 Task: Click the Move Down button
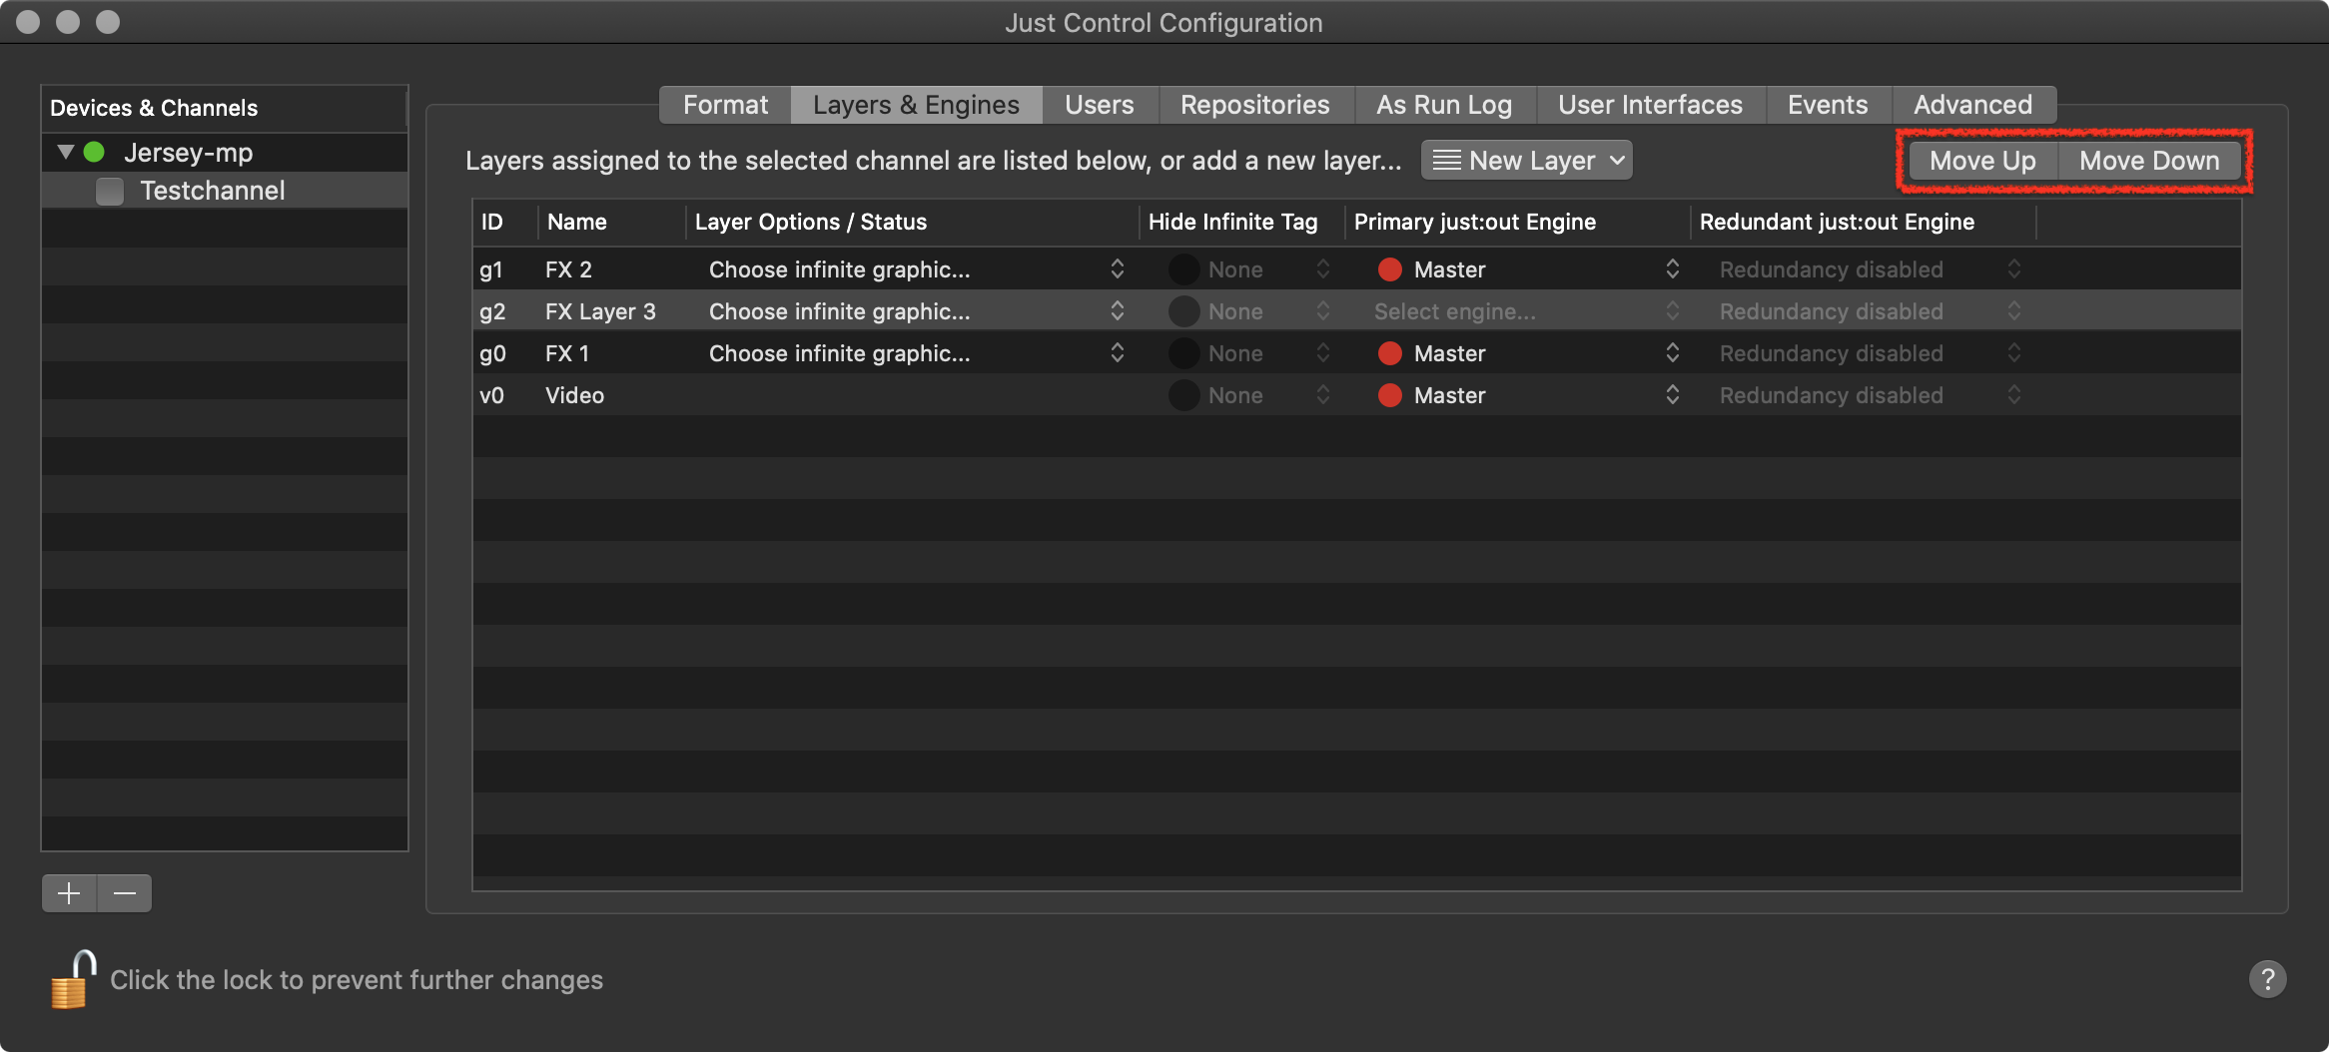pos(2149,161)
